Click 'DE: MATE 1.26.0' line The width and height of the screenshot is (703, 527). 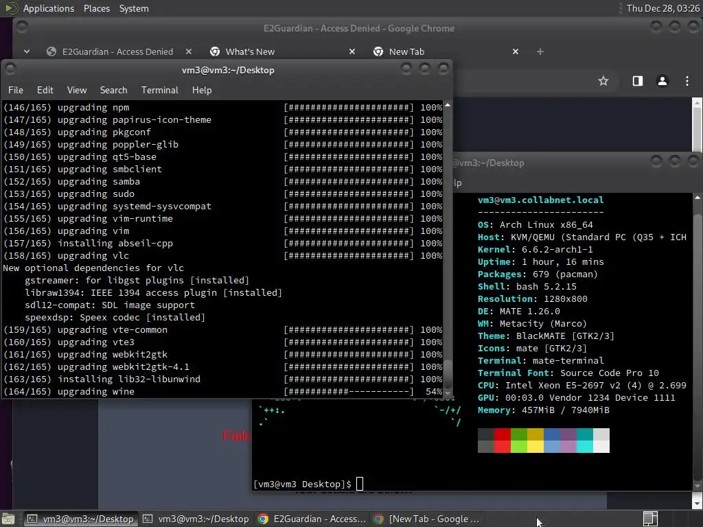519,312
